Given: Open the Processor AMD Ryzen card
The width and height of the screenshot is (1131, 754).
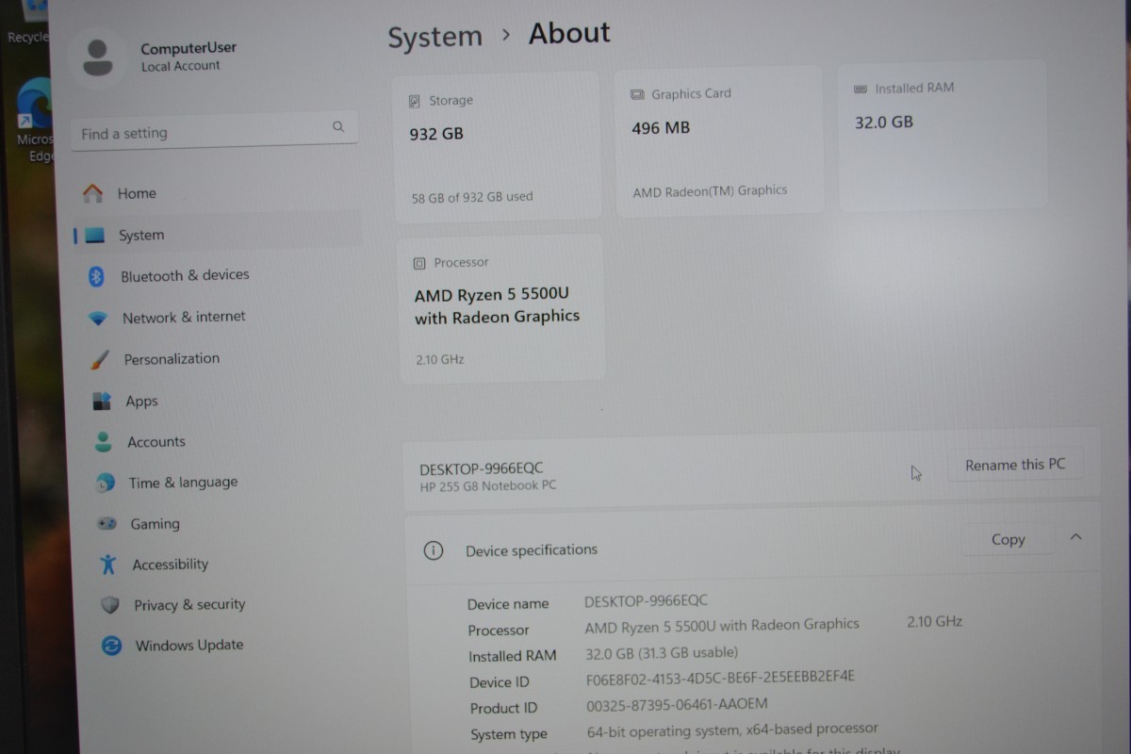Looking at the screenshot, I should click(501, 308).
